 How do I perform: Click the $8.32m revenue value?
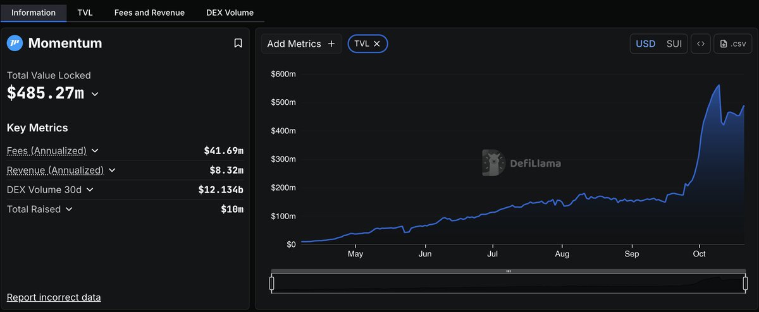pos(226,170)
